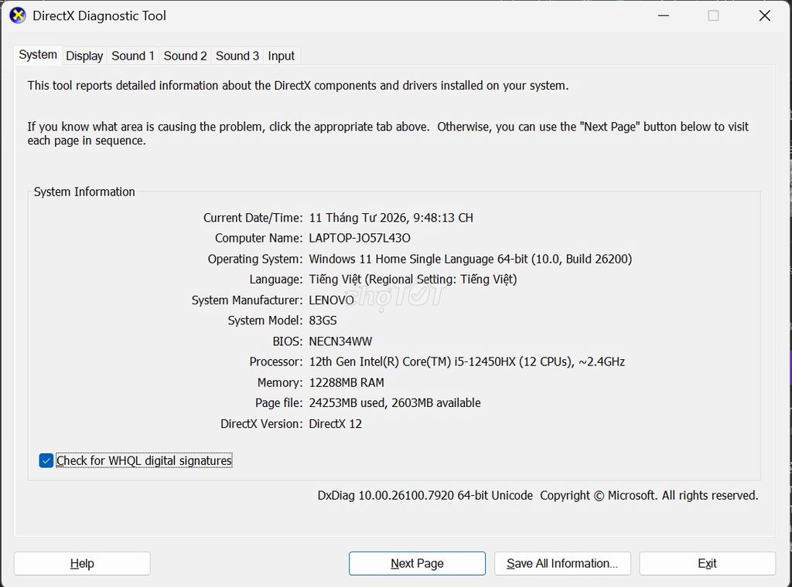Click the DxDiag version copyright text
The height and width of the screenshot is (587, 792).
(x=538, y=496)
